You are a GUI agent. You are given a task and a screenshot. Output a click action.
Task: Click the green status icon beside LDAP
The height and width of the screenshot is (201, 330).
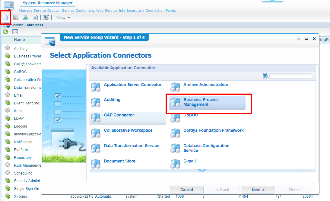coord(8,118)
